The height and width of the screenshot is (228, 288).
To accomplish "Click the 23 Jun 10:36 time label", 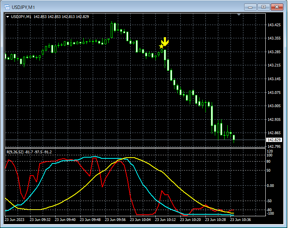I will [241, 219].
